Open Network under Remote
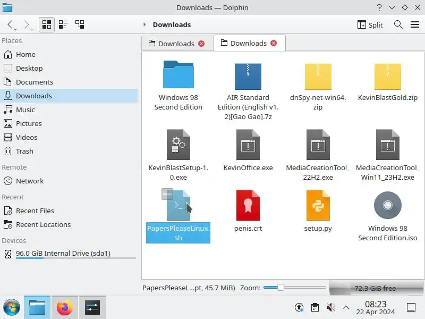 69,181
